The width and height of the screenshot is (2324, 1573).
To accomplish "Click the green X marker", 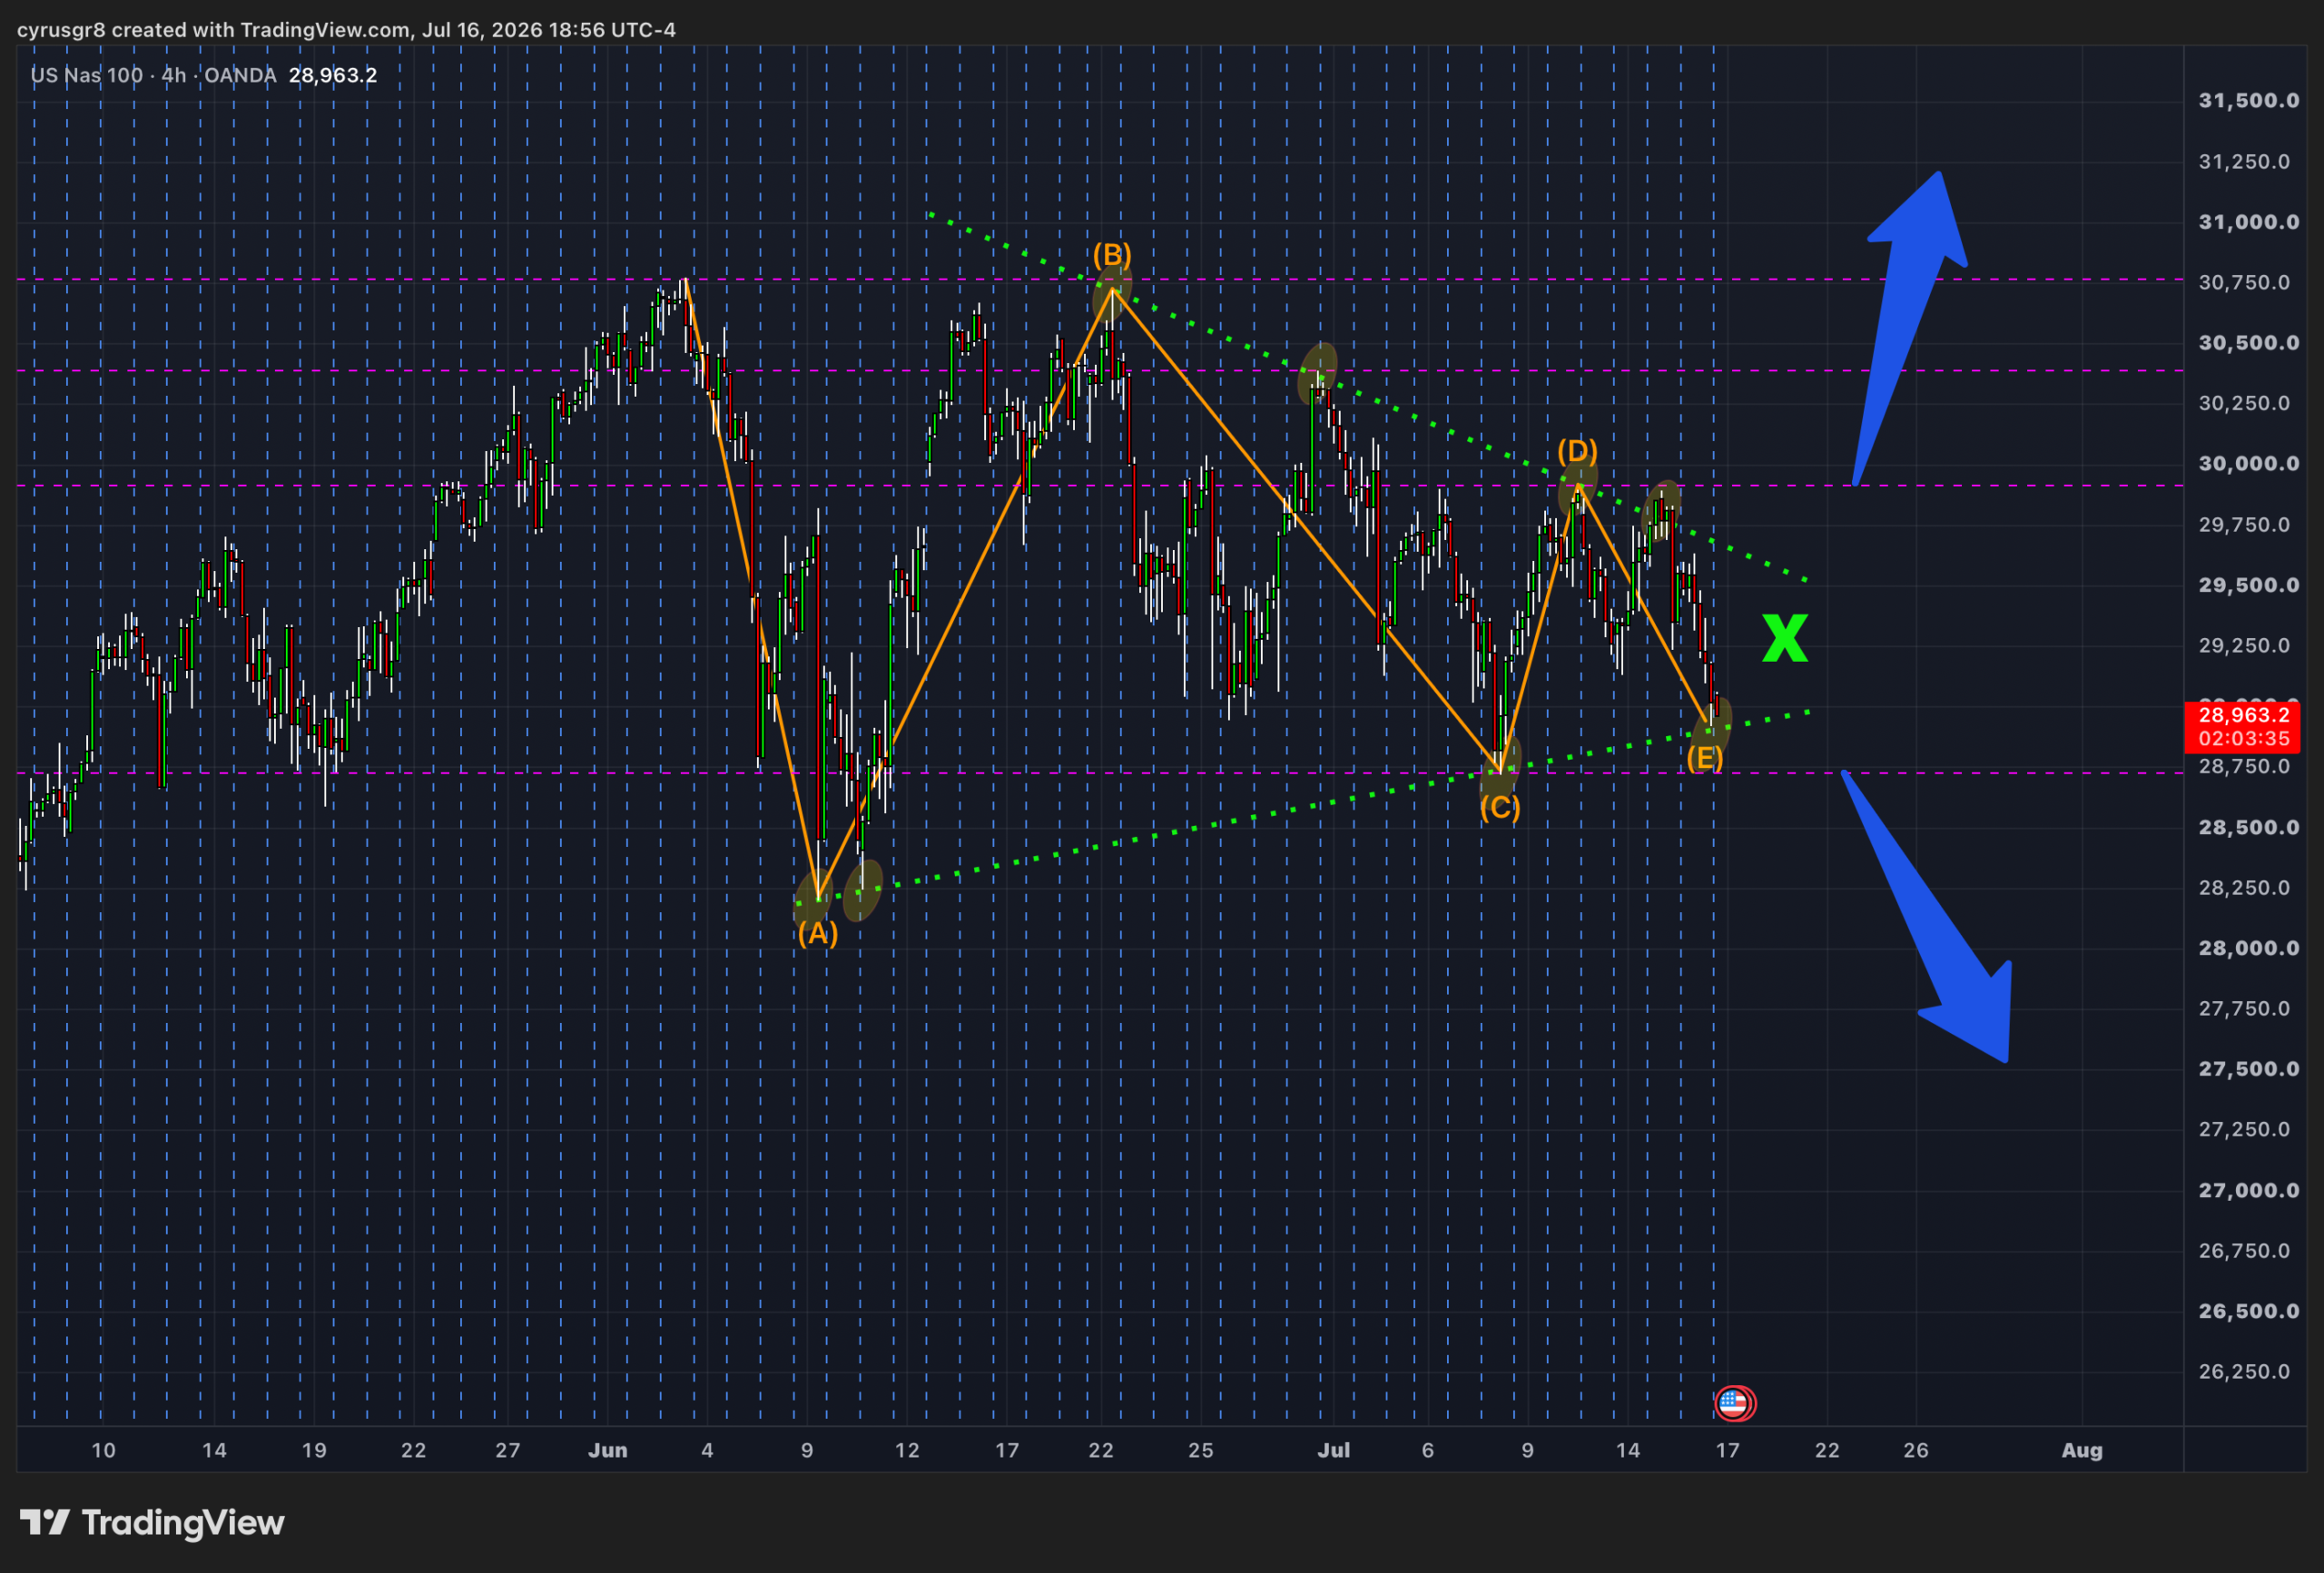I will tap(1785, 639).
